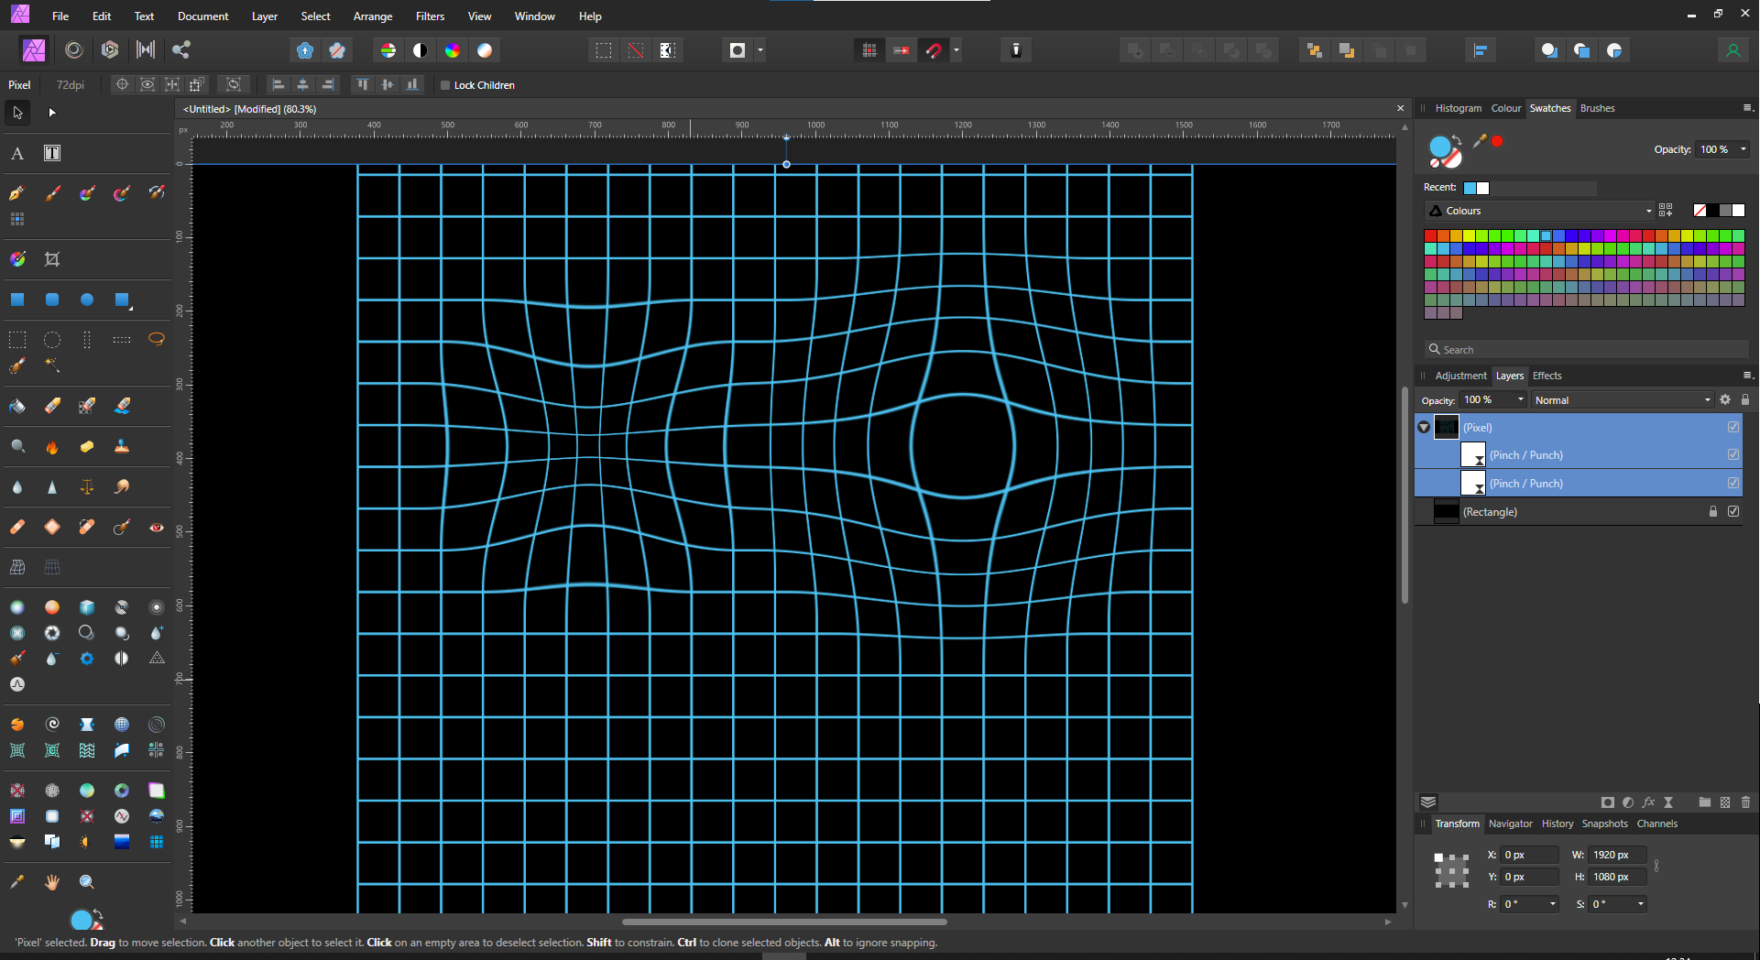The width and height of the screenshot is (1760, 960).
Task: Pick the recent blue swatch
Action: point(1470,188)
